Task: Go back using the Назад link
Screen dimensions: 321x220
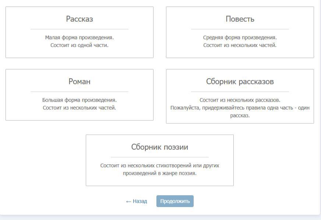Action: [140, 201]
